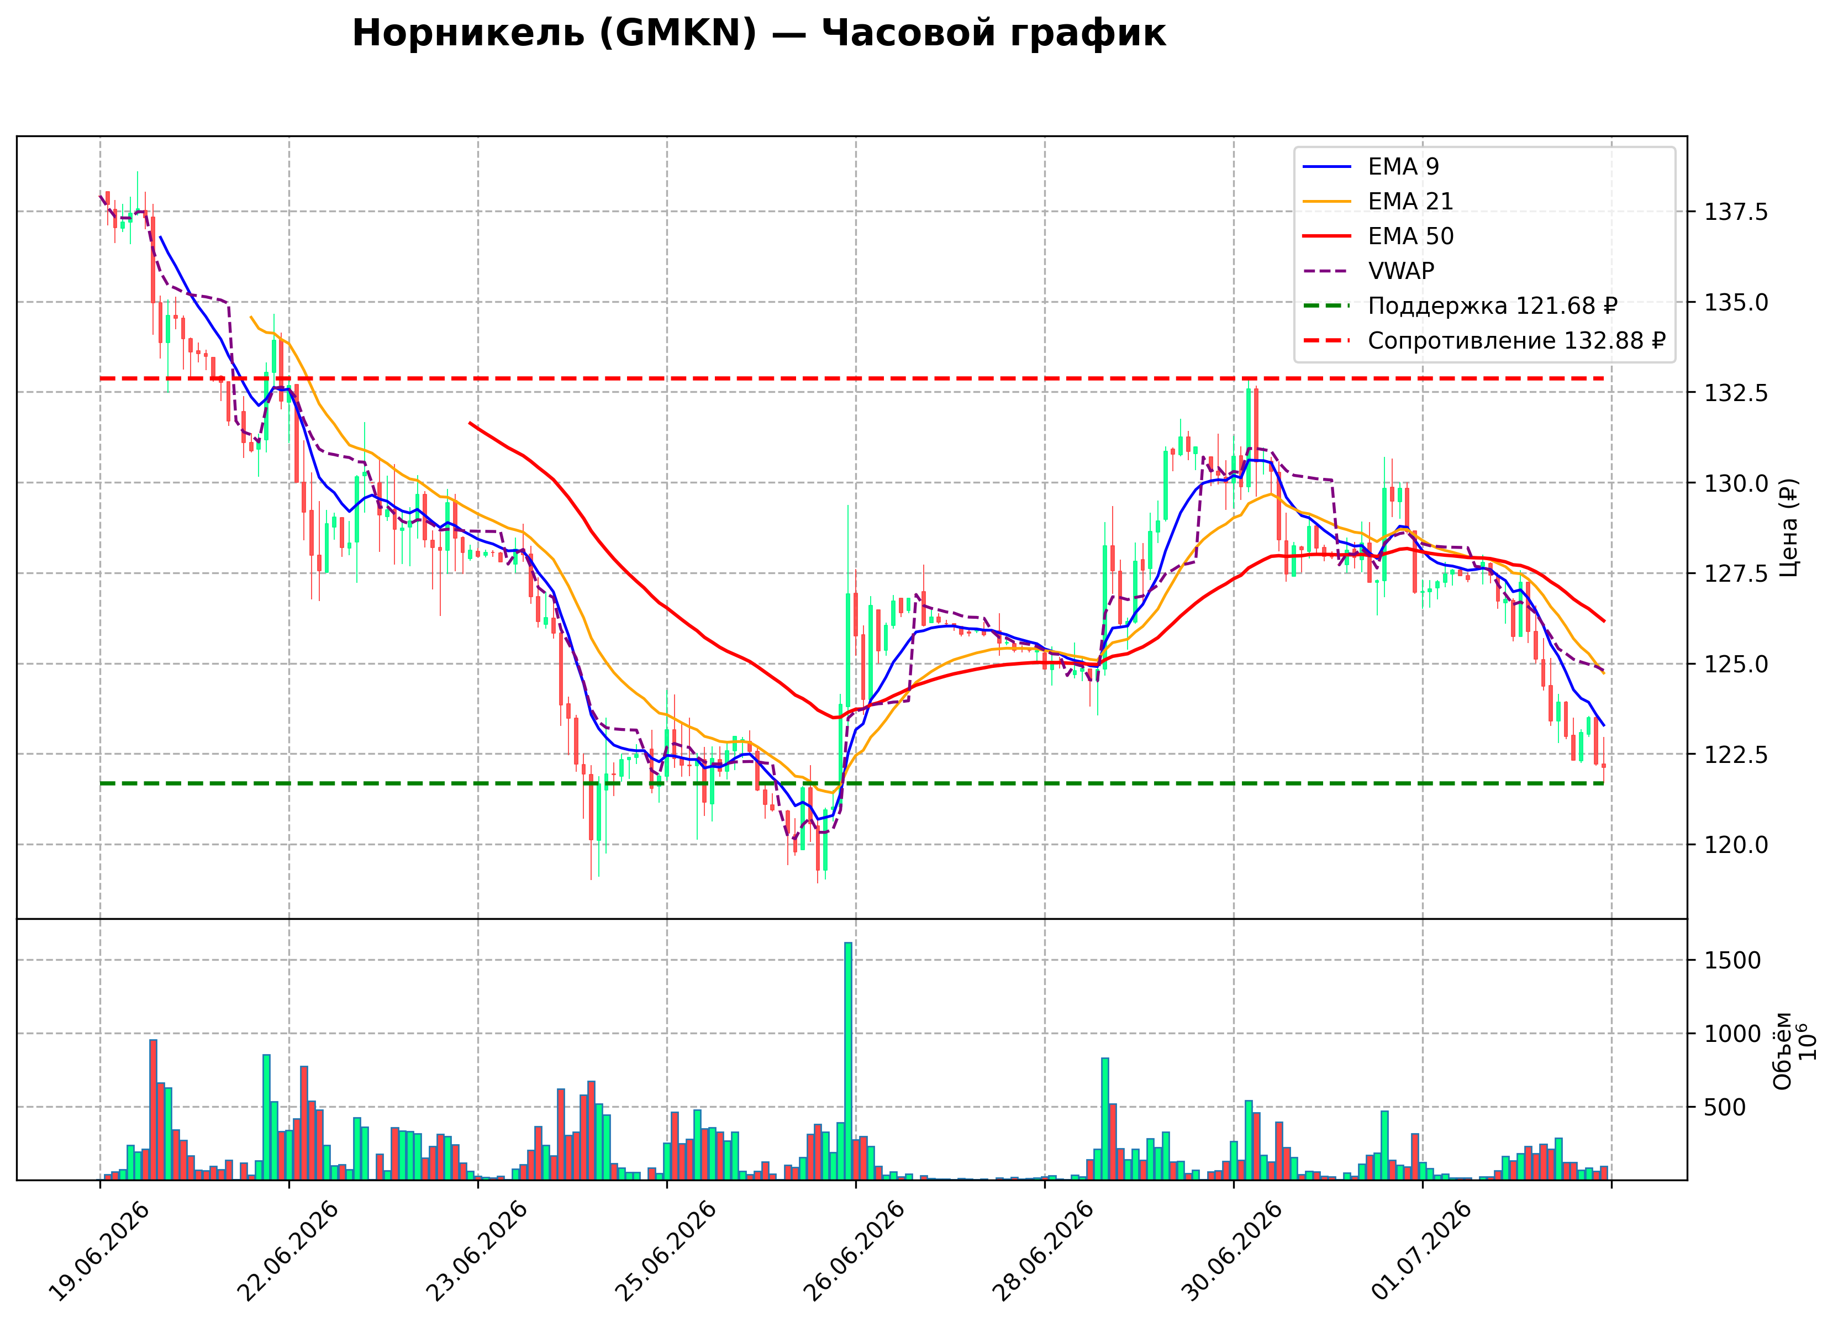Click the red dashed resistance sample in legend
The image size is (1838, 1322).
tap(1326, 340)
